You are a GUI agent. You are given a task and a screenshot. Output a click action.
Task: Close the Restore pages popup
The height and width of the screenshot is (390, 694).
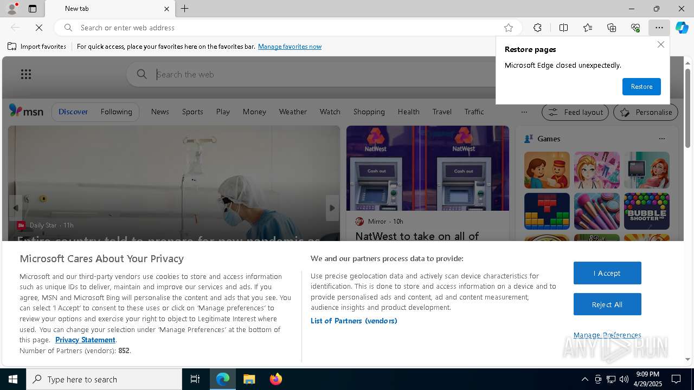coord(660,44)
